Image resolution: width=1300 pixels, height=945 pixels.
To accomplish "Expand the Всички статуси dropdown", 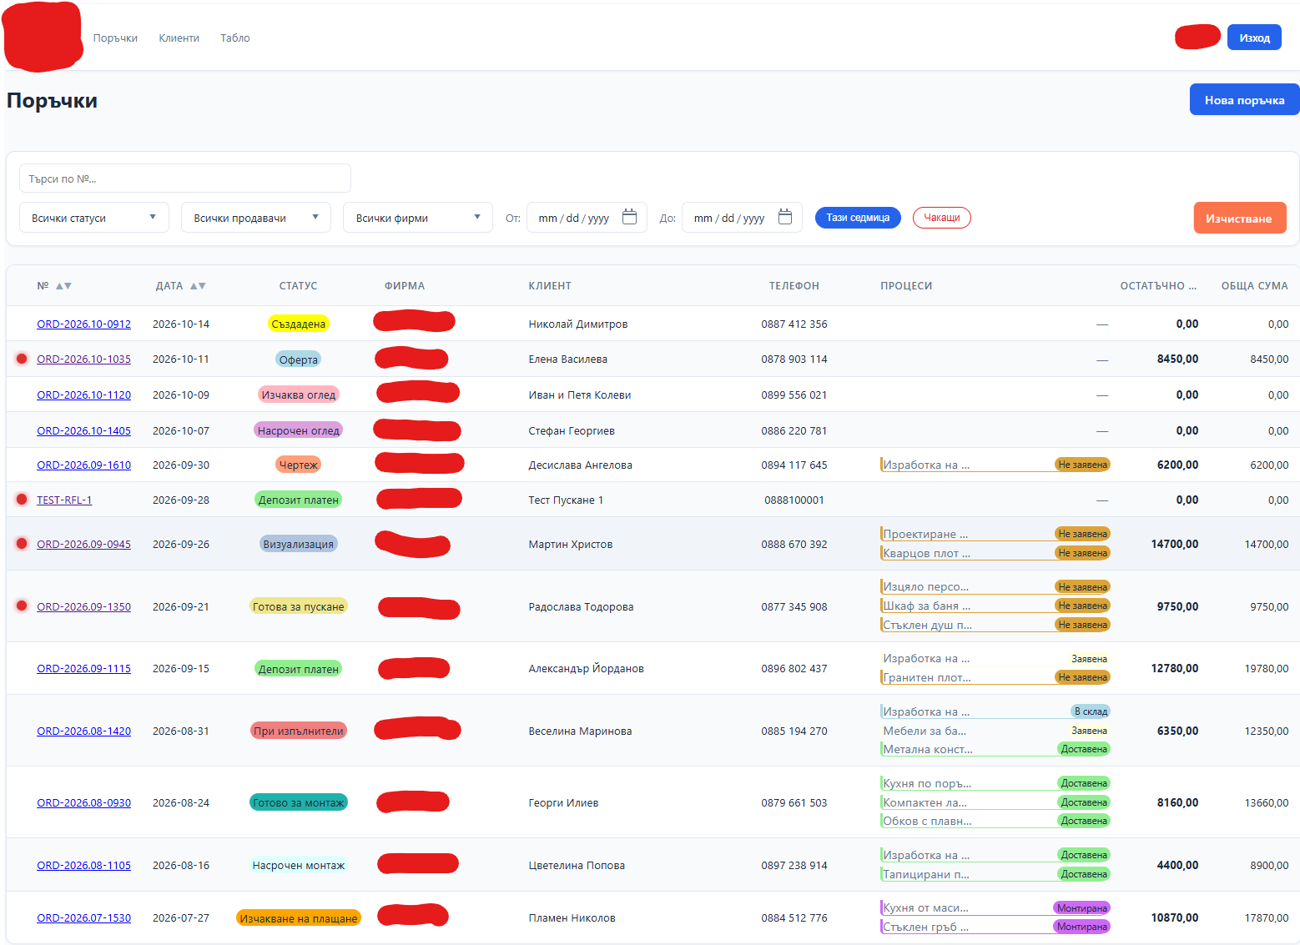I will (94, 218).
